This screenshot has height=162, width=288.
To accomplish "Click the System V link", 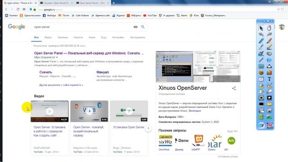I will click(x=207, y=122).
